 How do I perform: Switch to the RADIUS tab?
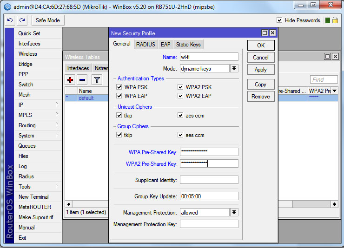(x=146, y=45)
